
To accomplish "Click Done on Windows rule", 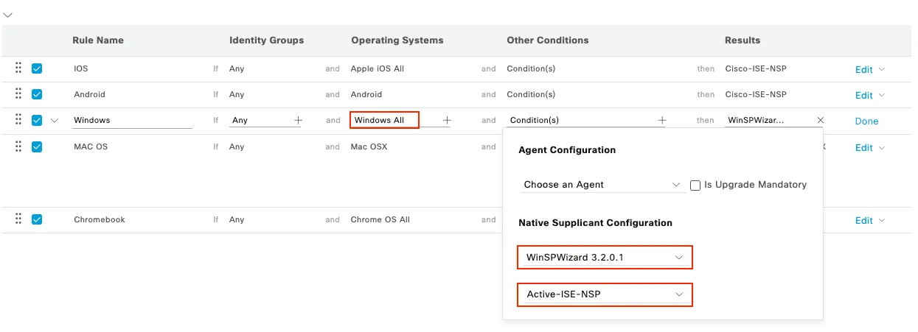I will pos(866,121).
